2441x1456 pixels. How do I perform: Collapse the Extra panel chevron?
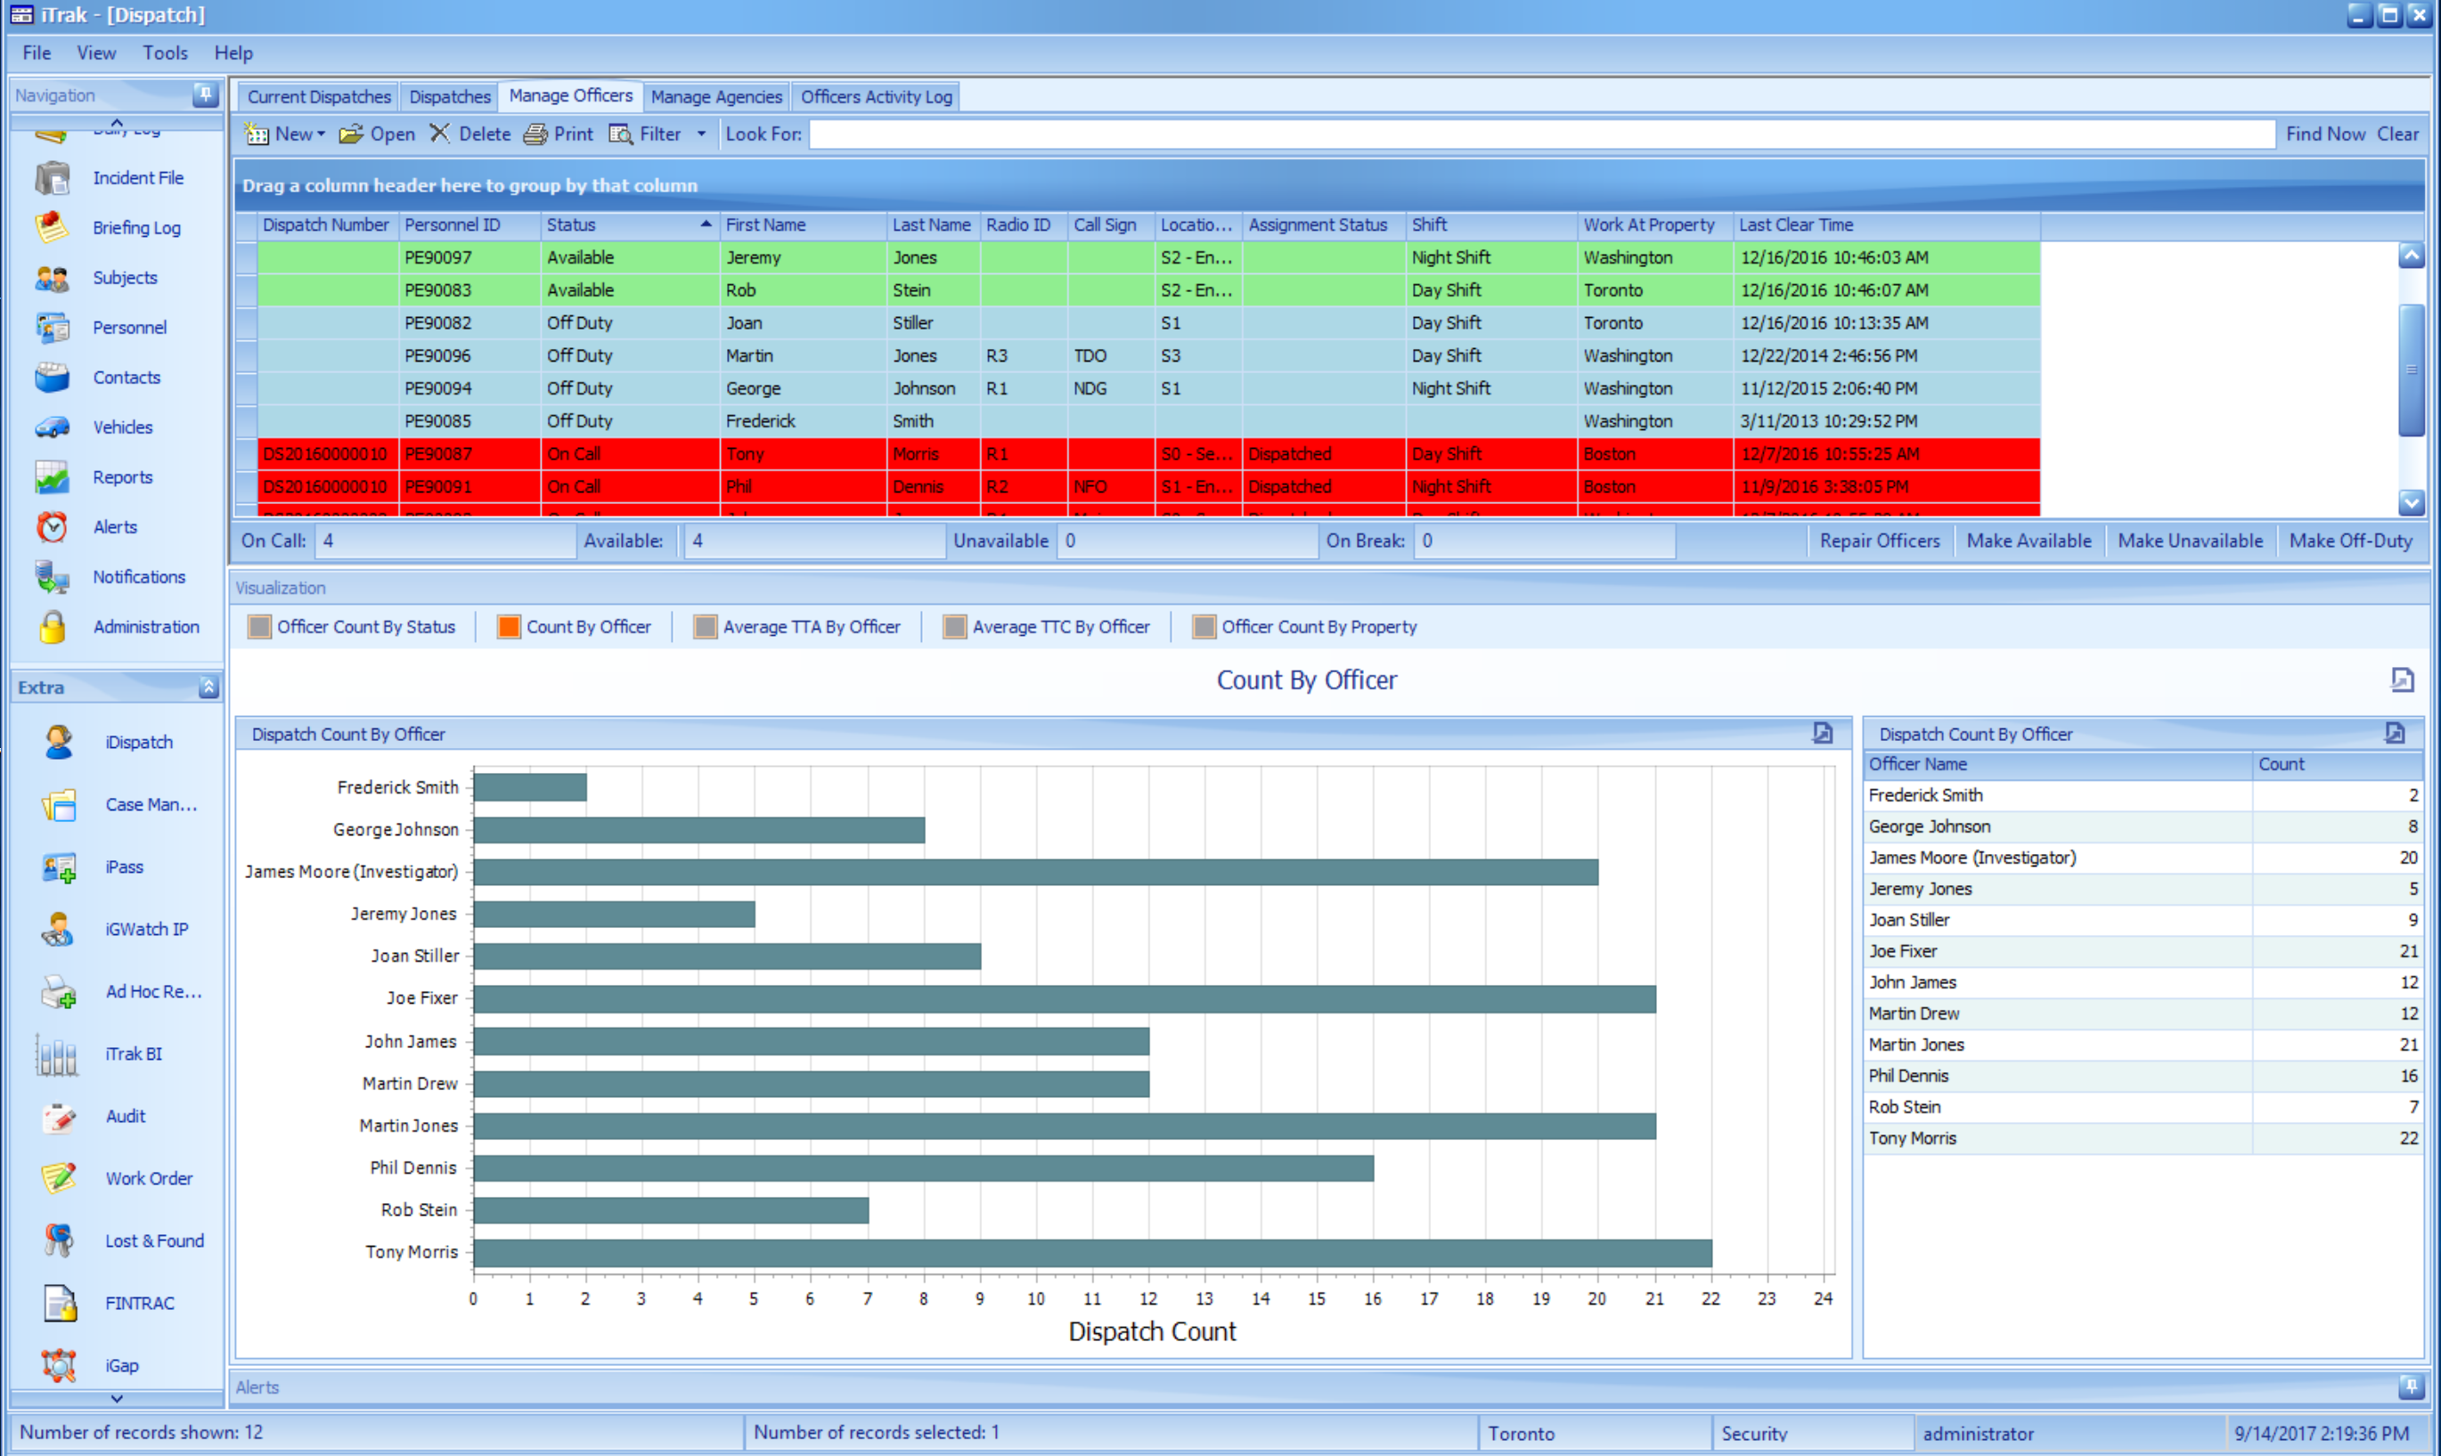pos(208,687)
